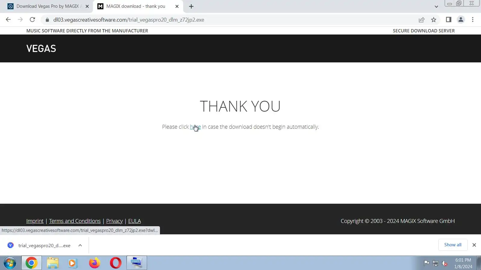Viewport: 481px width, 270px height.
Task: Click Show desktop strip at taskbar end
Action: pyautogui.click(x=479, y=263)
